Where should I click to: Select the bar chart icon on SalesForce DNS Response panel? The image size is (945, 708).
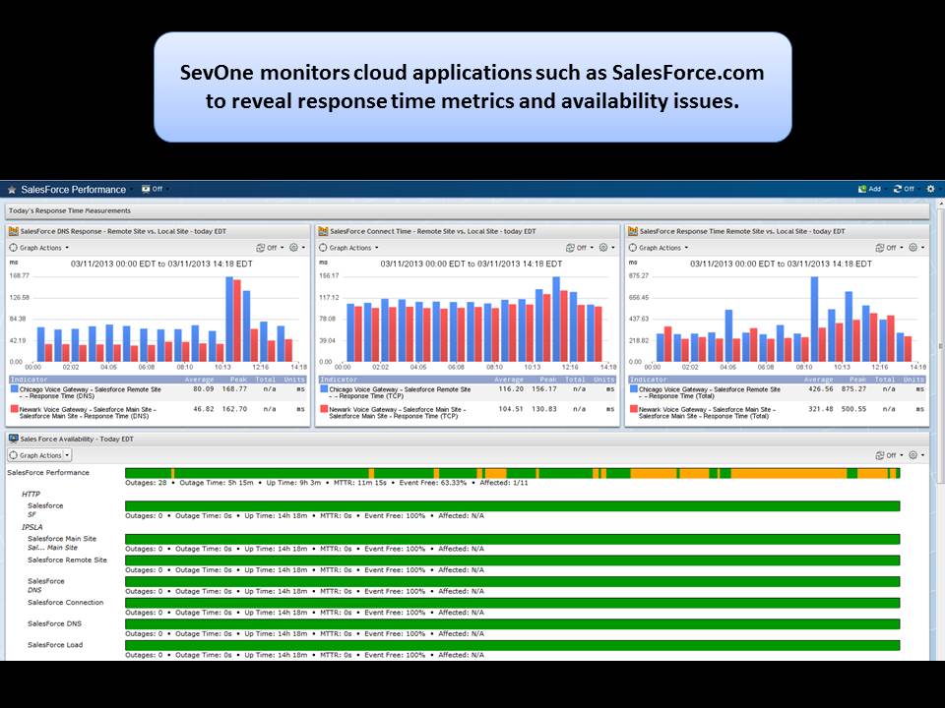pos(14,231)
